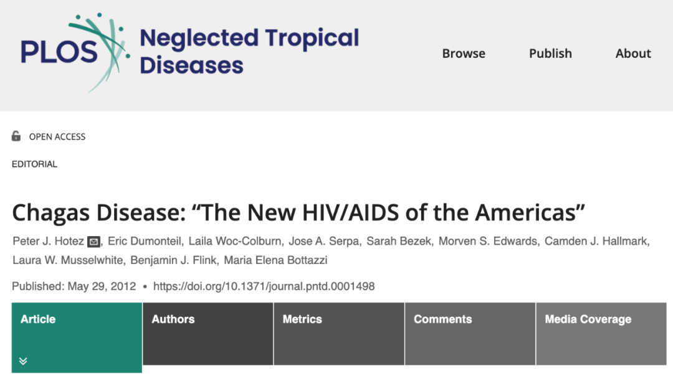
Task: Open the Comments tab
Action: coord(443,319)
